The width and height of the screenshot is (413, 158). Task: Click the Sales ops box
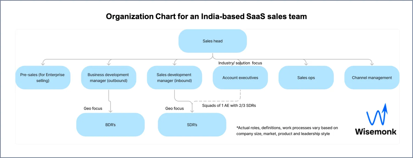click(306, 77)
